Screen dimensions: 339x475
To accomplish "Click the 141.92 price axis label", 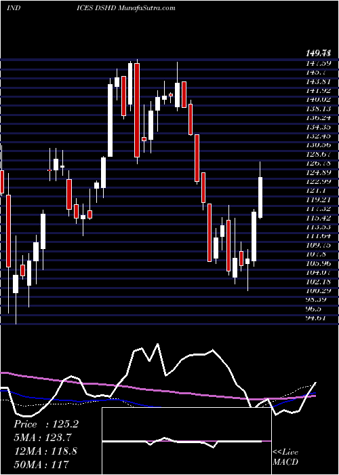I will tap(319, 90).
